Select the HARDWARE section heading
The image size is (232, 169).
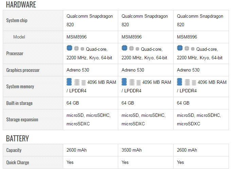(x=21, y=5)
